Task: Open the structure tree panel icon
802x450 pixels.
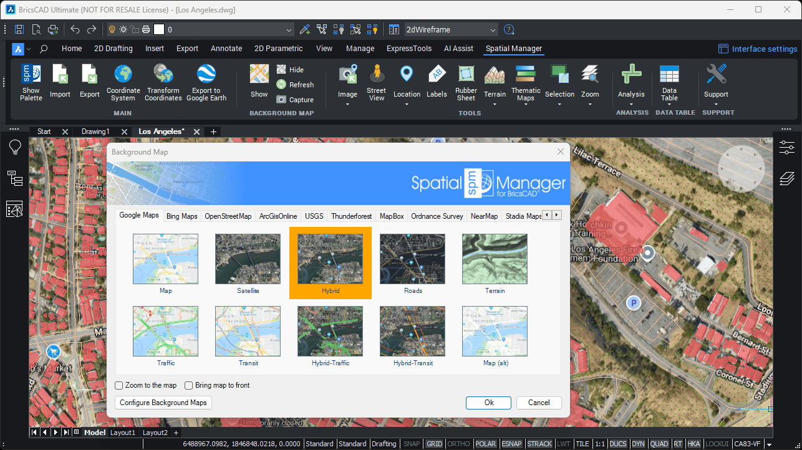Action: [14, 178]
